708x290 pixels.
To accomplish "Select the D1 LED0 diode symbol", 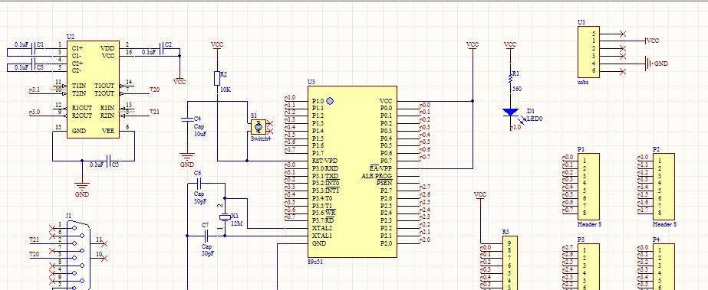I will tap(510, 112).
